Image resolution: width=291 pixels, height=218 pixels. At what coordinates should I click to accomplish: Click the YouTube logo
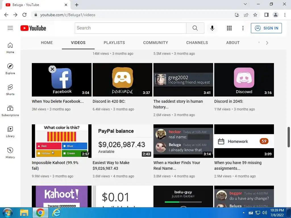pos(33,28)
